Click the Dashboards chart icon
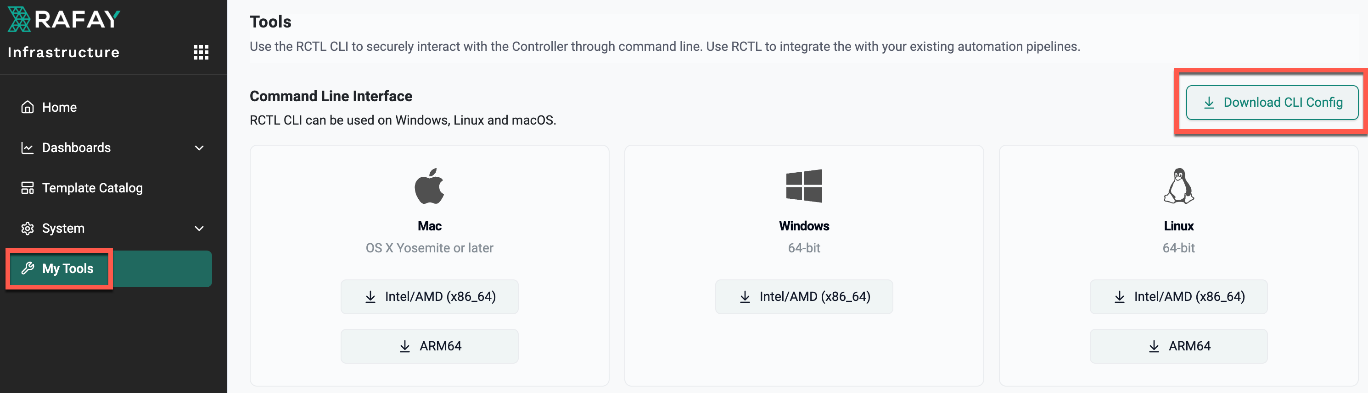This screenshot has height=393, width=1368. pyautogui.click(x=28, y=148)
